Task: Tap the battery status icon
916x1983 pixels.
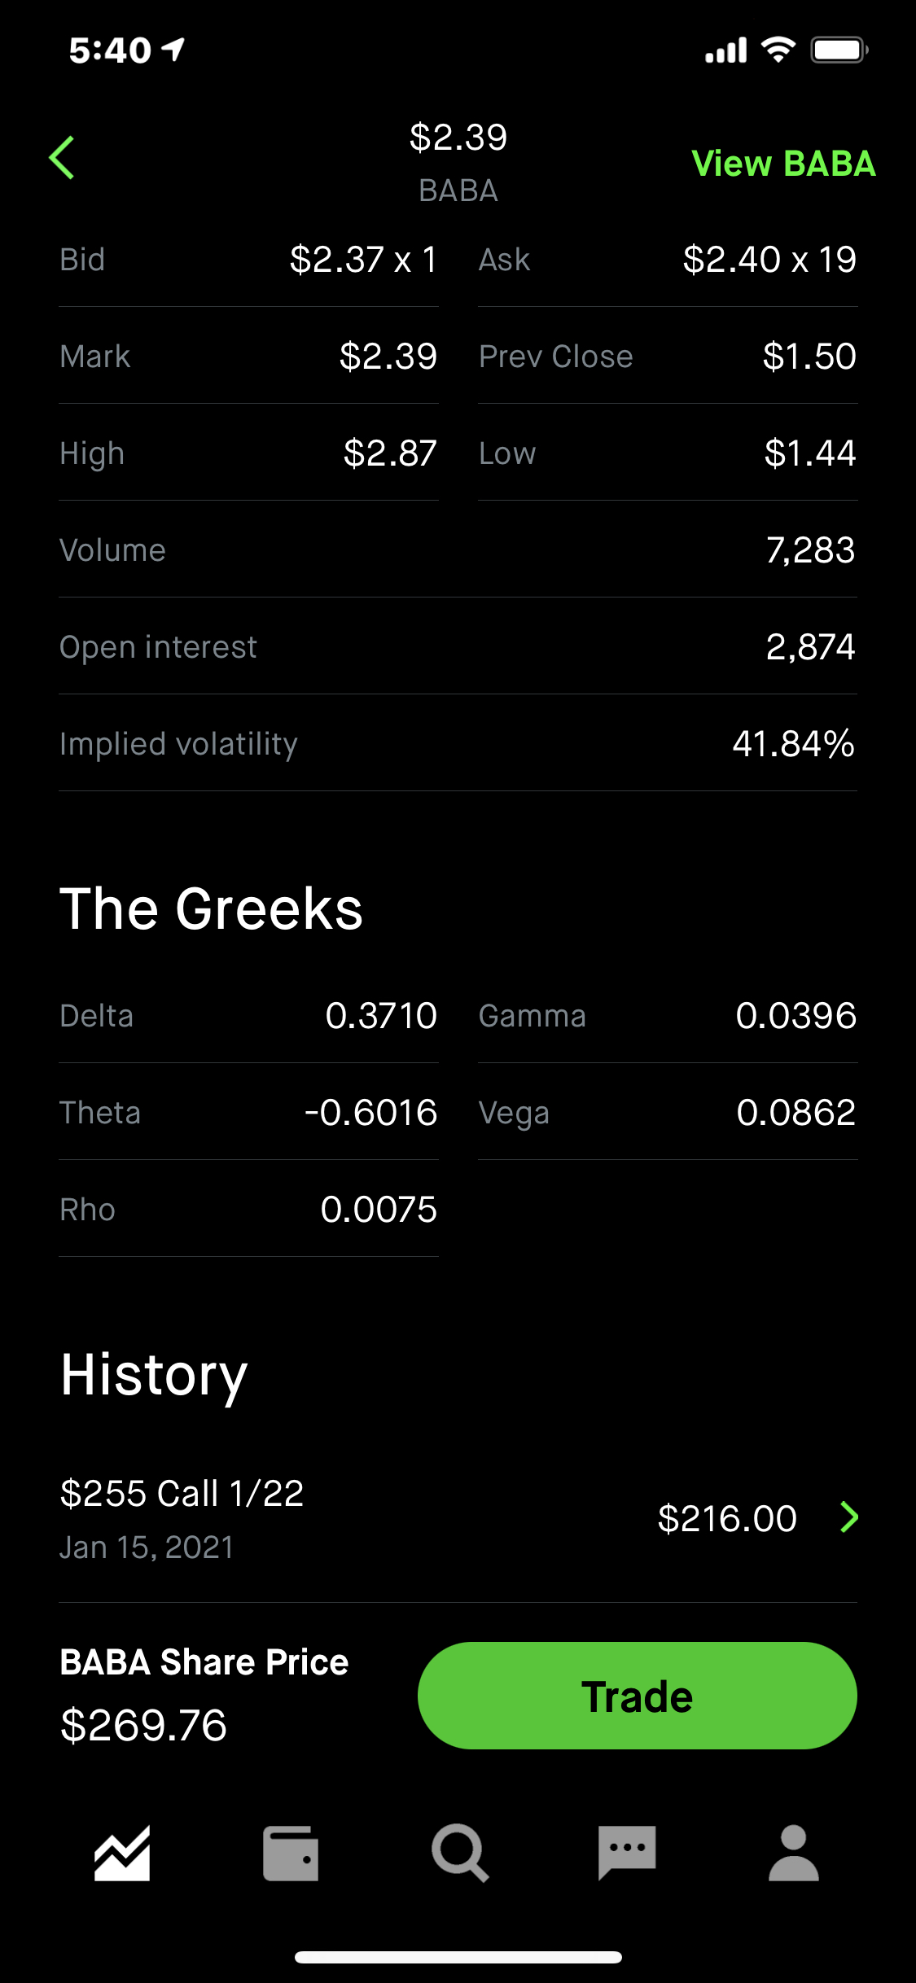Action: click(x=839, y=50)
